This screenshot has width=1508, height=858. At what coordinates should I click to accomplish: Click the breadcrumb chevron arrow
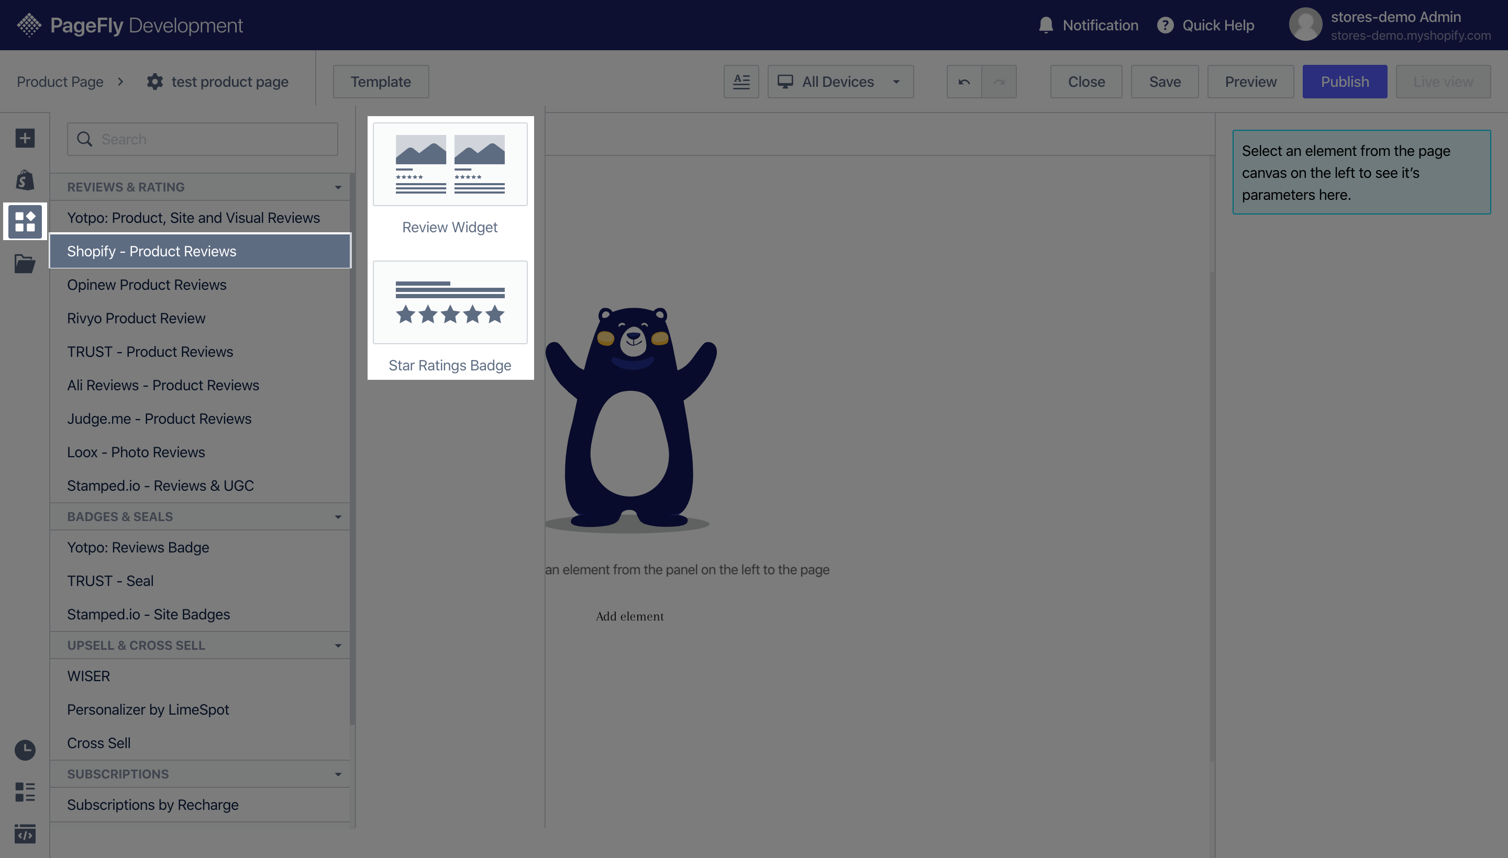[120, 81]
